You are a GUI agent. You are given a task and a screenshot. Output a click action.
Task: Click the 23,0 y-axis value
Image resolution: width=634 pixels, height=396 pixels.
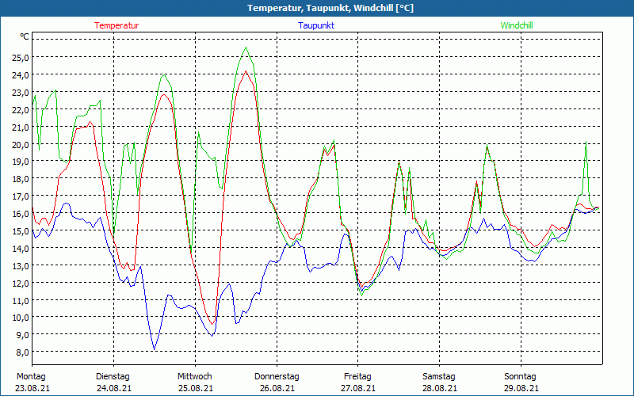tap(21, 92)
